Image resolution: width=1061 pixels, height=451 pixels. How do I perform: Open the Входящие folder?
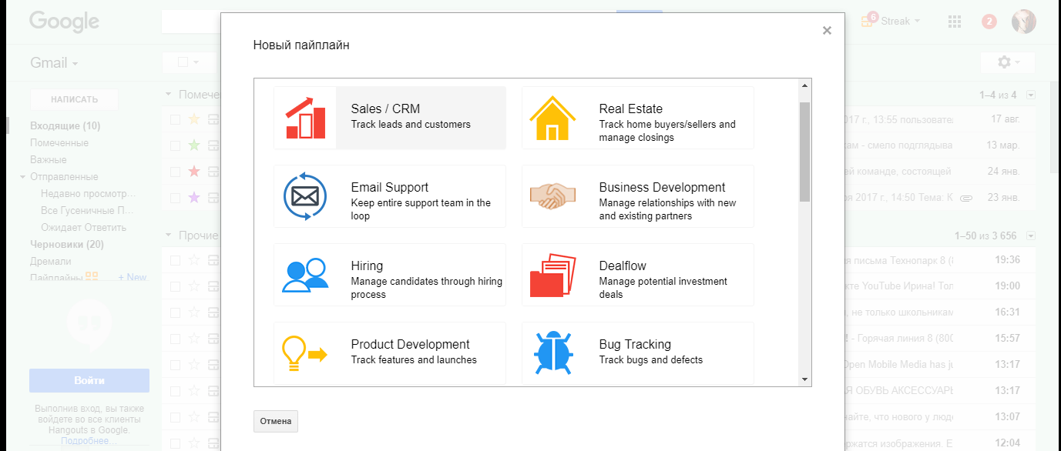pyautogui.click(x=65, y=126)
